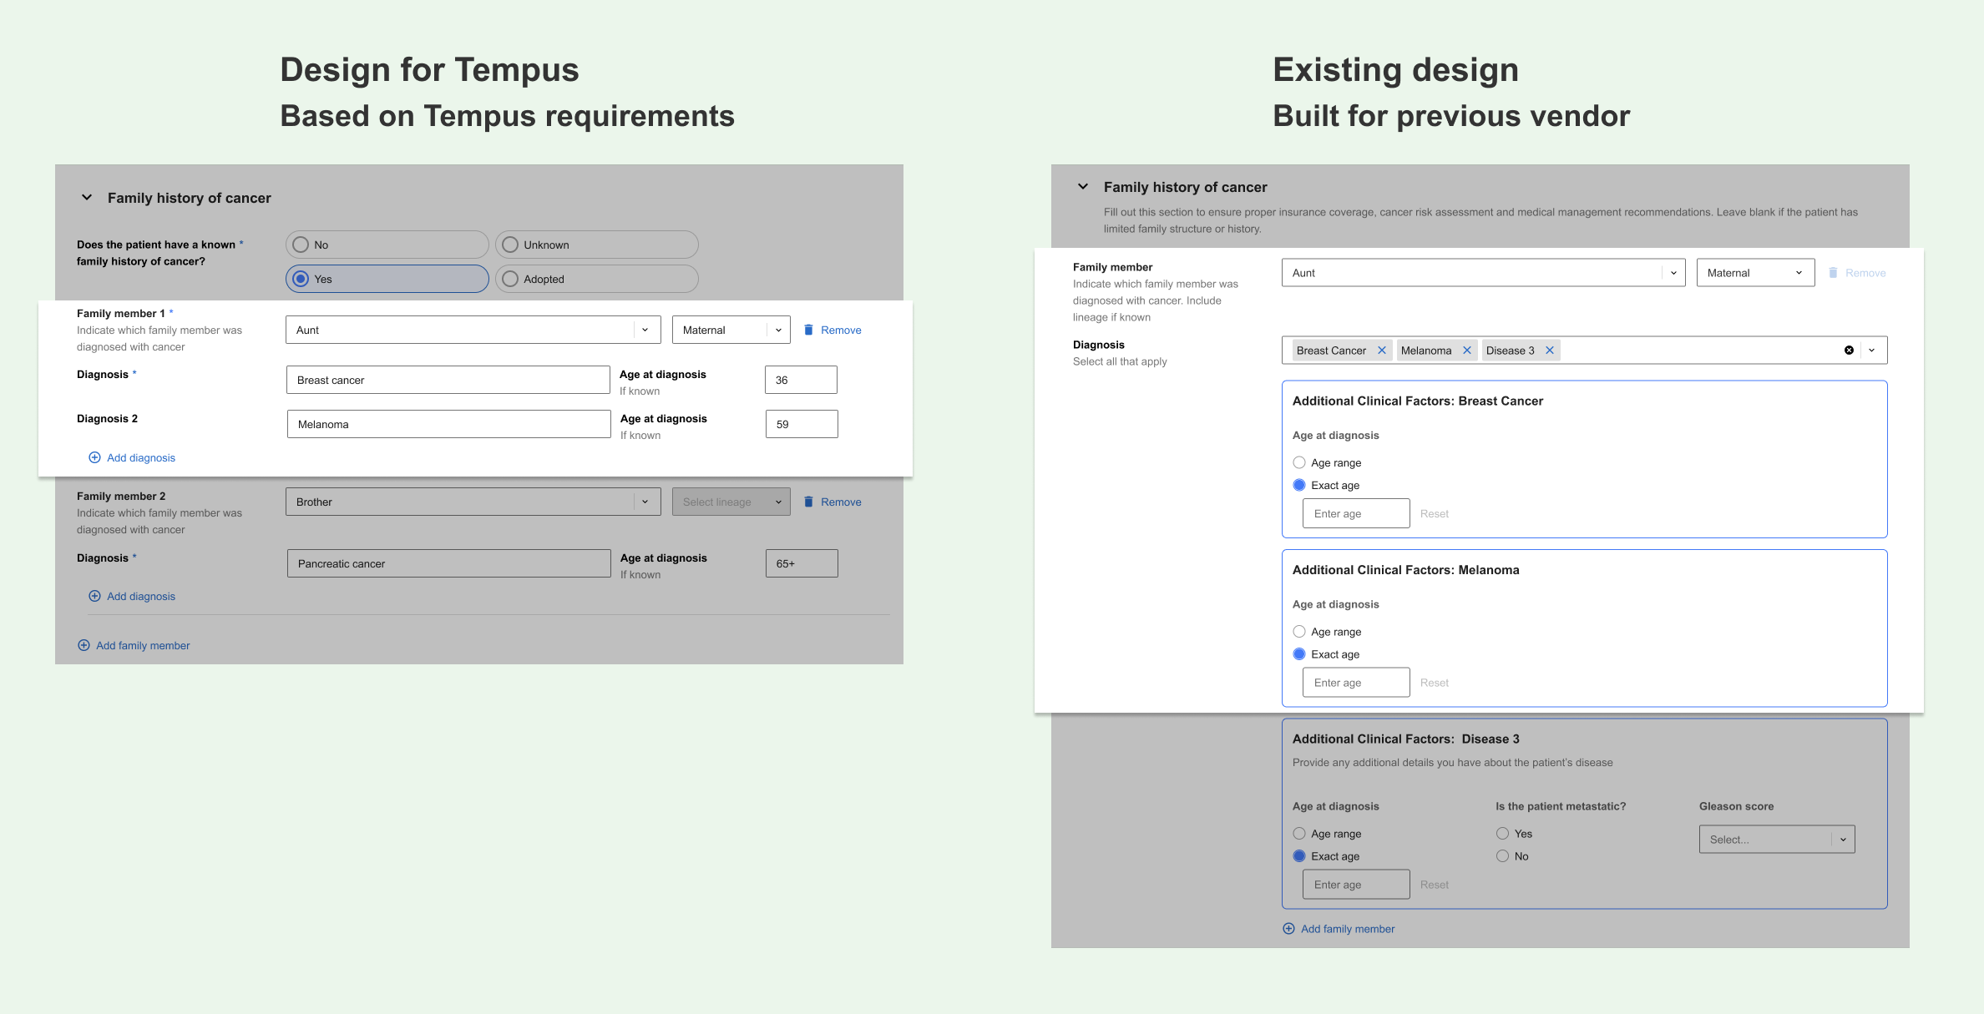Click Reset next to Melanoma age
The width and height of the screenshot is (1984, 1014).
click(x=1435, y=683)
